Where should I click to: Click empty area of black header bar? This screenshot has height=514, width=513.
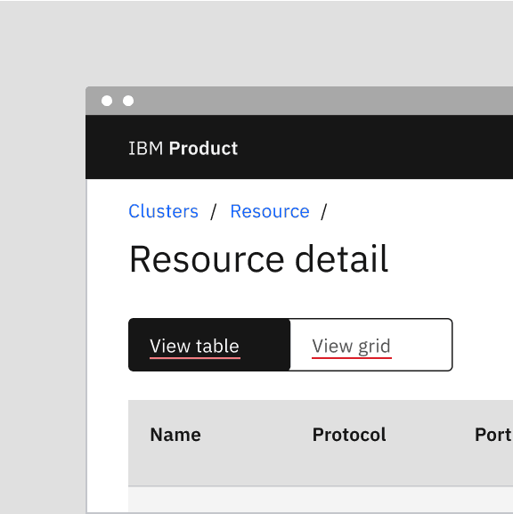tap(377, 147)
